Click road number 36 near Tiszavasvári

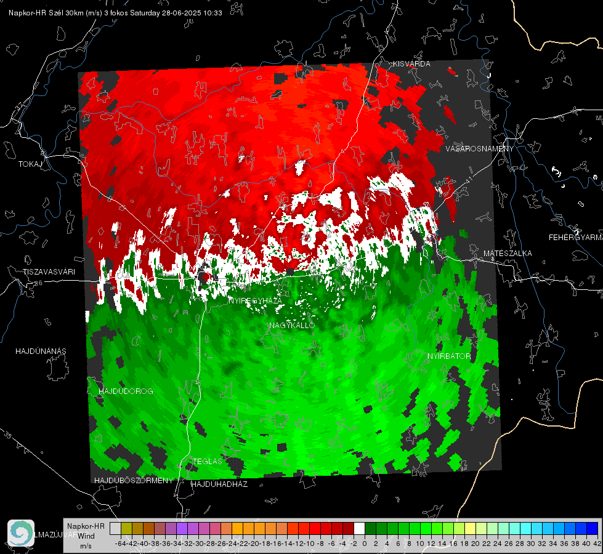tap(38, 283)
